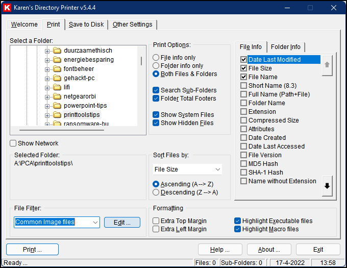Viewport: 347px width, 268px height.
Task: Open the Other Settings tab
Action: coord(133,25)
